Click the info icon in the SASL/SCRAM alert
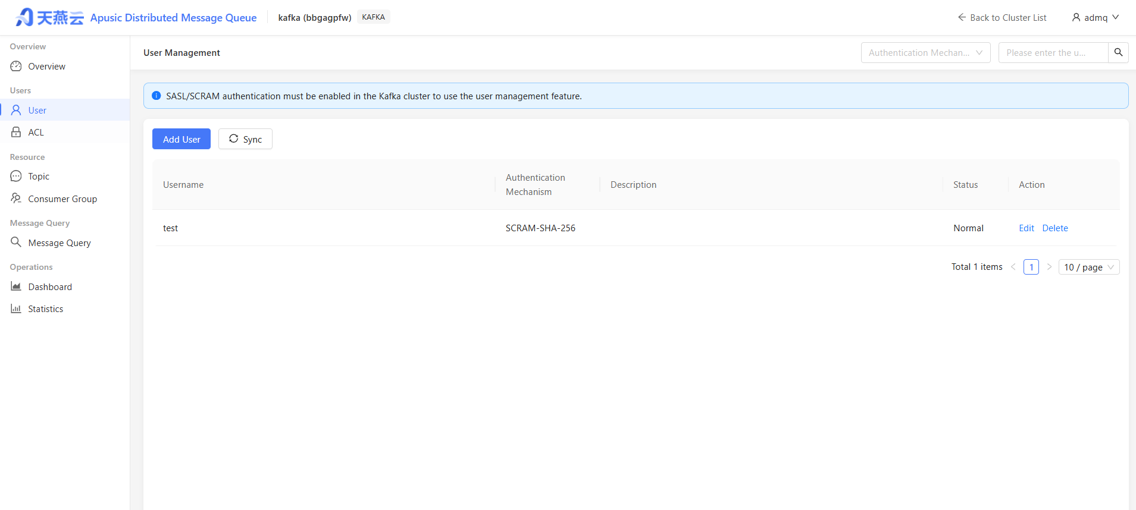This screenshot has width=1136, height=510. [157, 96]
